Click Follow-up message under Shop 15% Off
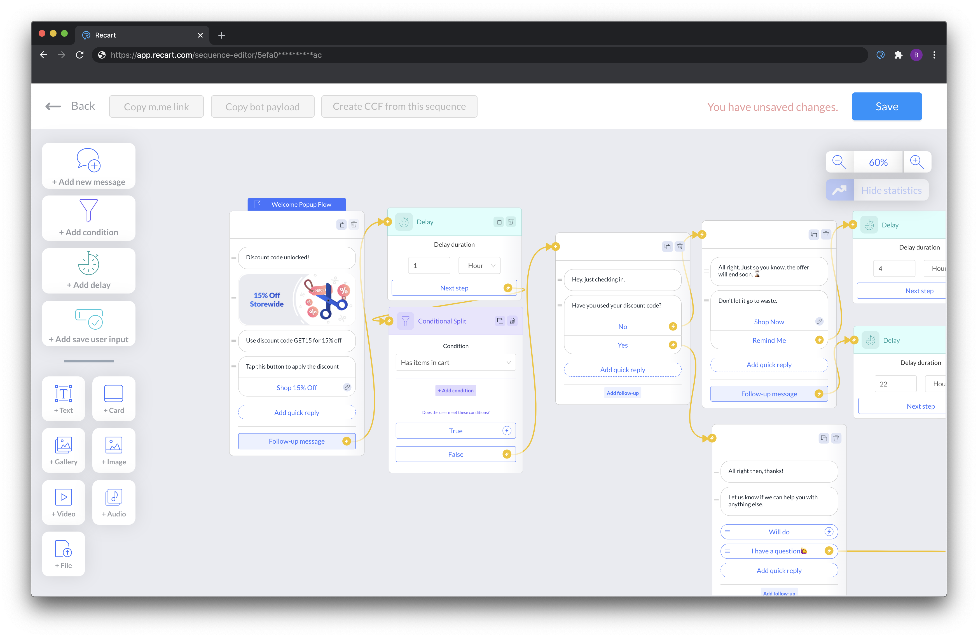 tap(297, 441)
